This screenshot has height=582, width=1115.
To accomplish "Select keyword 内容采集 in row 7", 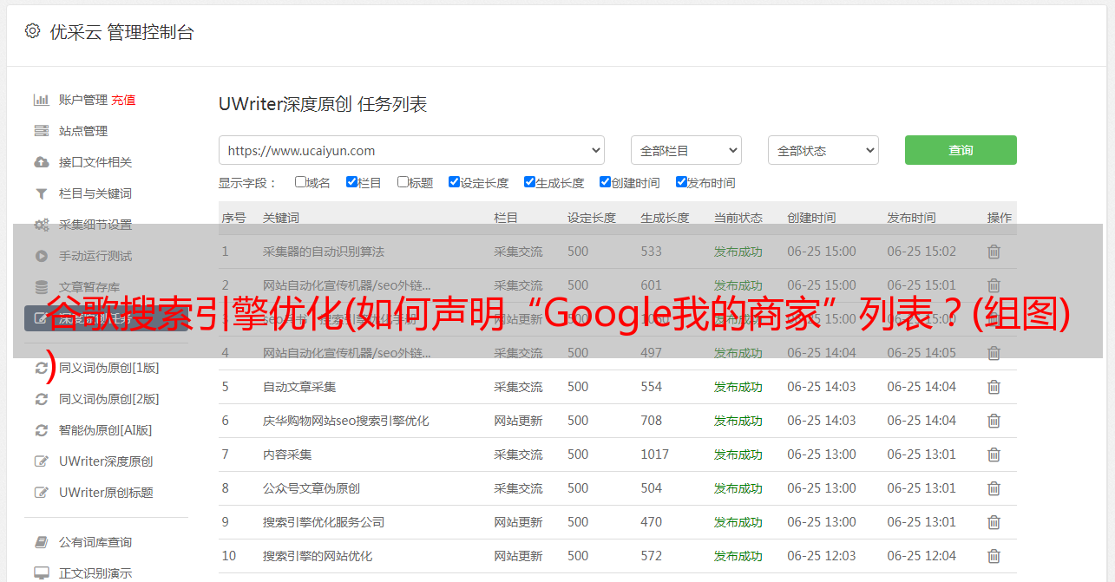I will [x=287, y=454].
